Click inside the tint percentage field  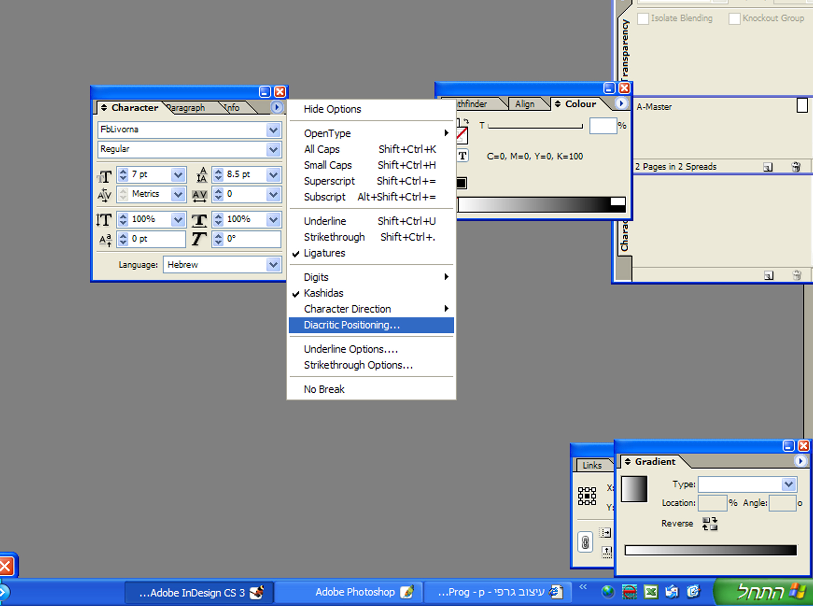pos(602,126)
